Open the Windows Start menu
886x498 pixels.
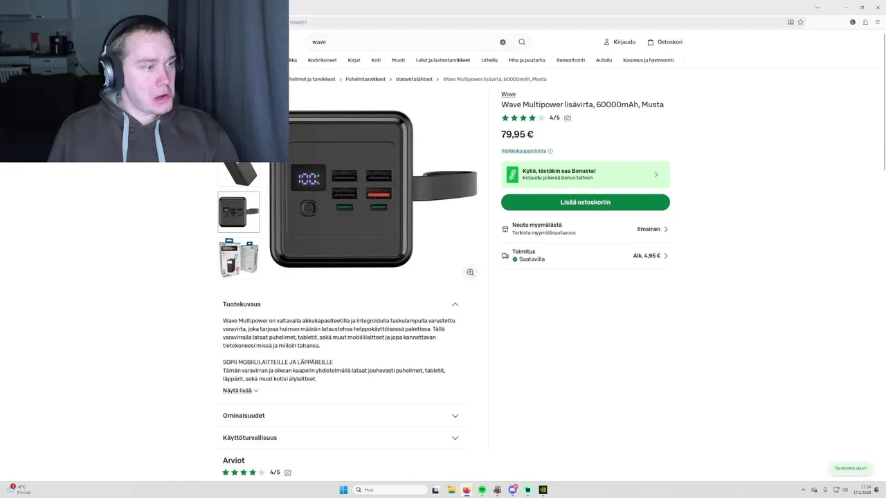tap(343, 490)
